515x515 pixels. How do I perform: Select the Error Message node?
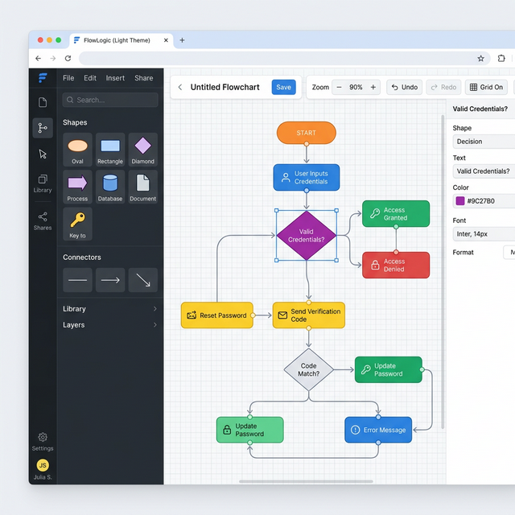point(378,430)
